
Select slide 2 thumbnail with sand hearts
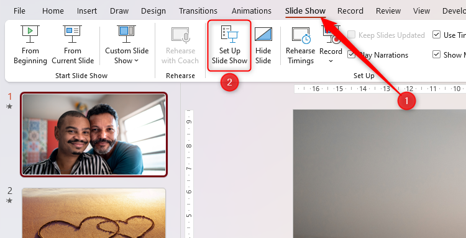coord(94,213)
